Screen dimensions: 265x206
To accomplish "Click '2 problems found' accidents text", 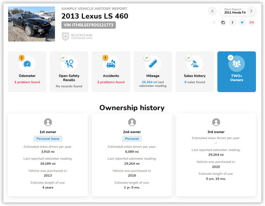I will pyautogui.click(x=111, y=82).
